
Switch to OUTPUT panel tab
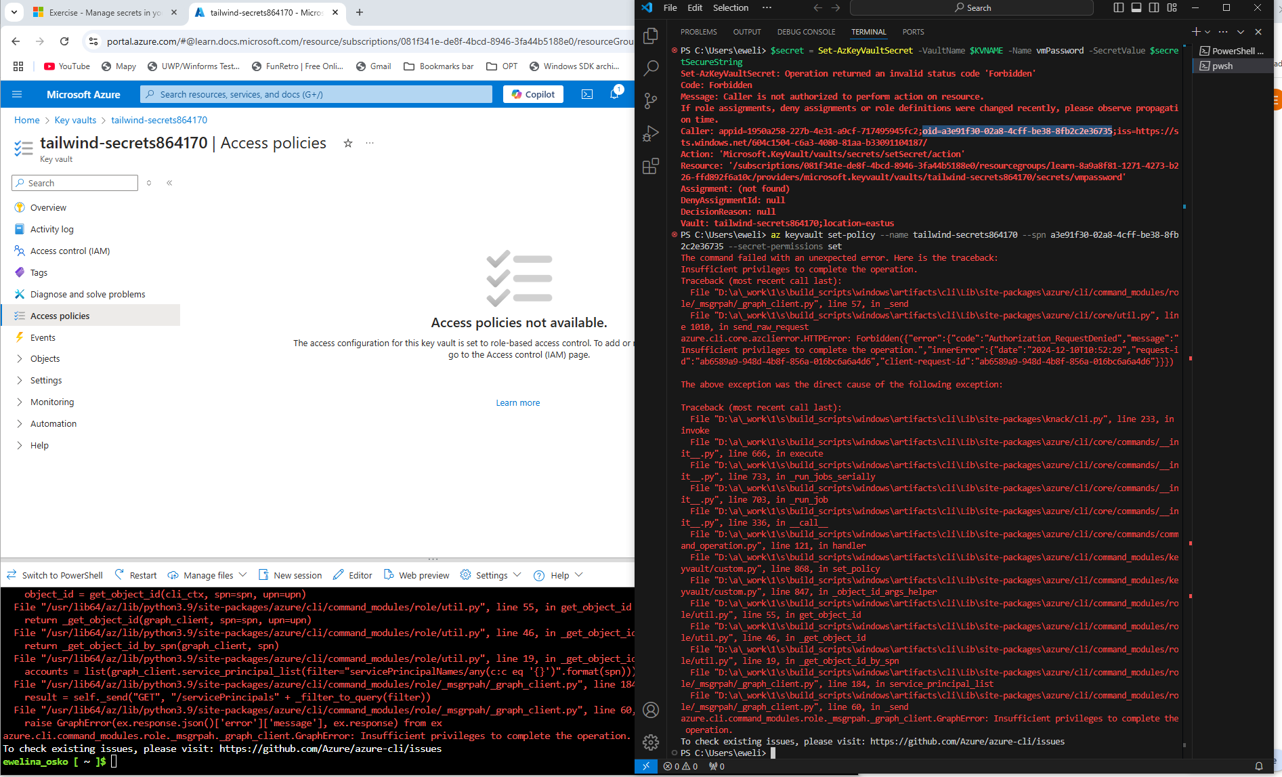coord(747,32)
